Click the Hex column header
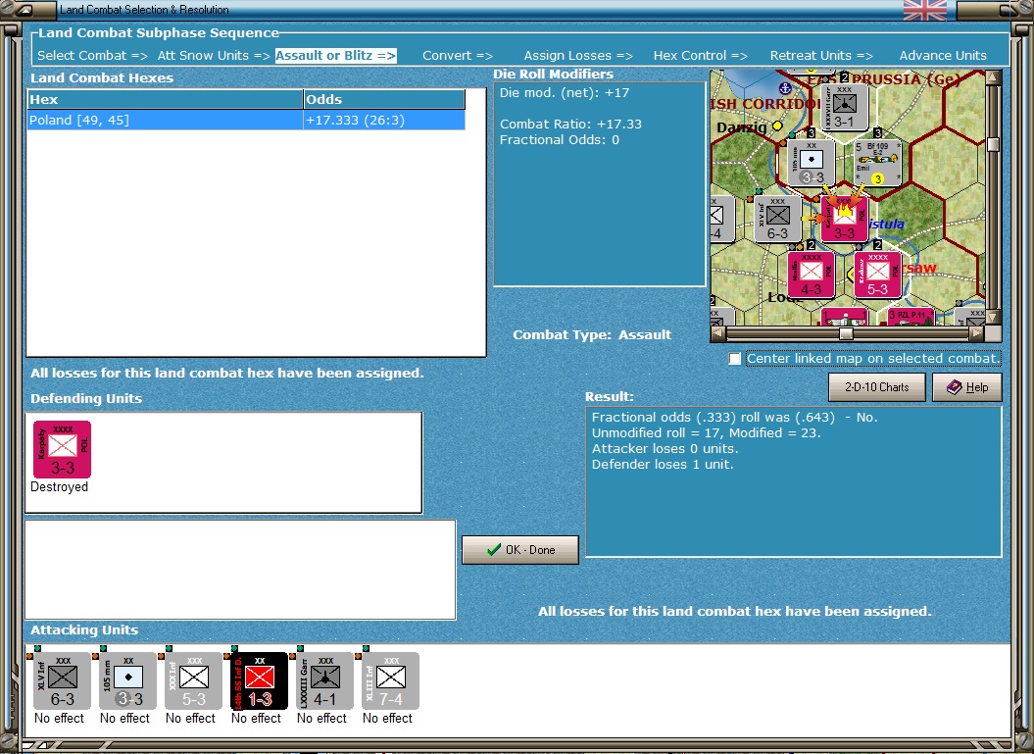 pyautogui.click(x=165, y=100)
